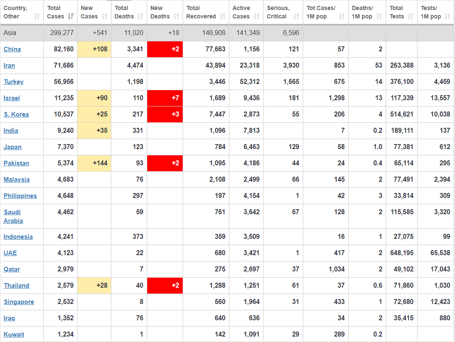
Task: Click Active Cases sort arrows icon
Action: [257, 17]
